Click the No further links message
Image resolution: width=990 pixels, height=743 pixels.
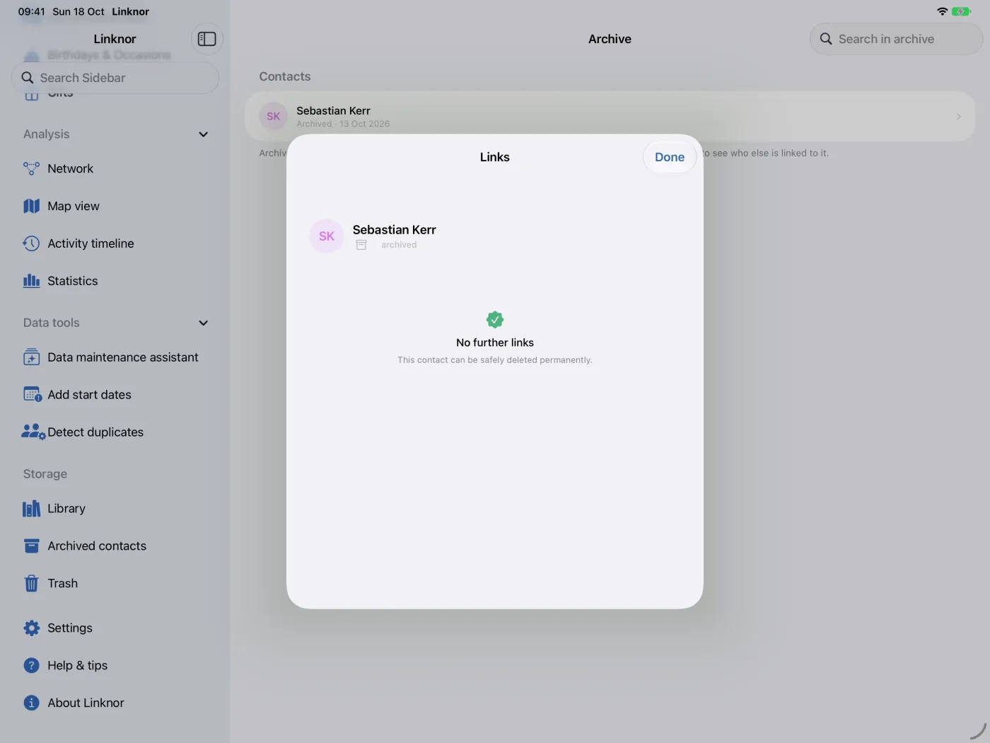495,342
